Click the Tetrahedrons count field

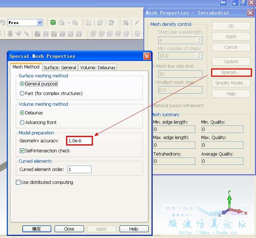point(174,161)
